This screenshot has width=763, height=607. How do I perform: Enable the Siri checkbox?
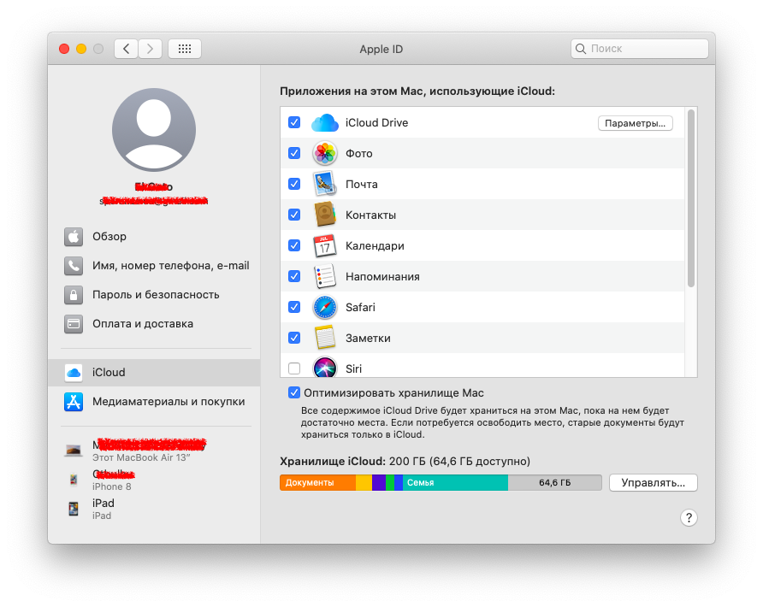pyautogui.click(x=294, y=368)
